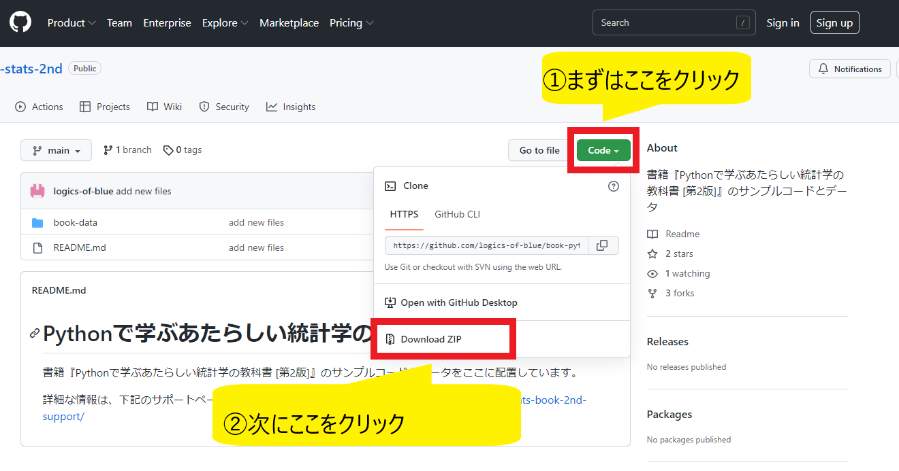Switch to the Actions tab
This screenshot has height=471, width=899.
pos(39,107)
